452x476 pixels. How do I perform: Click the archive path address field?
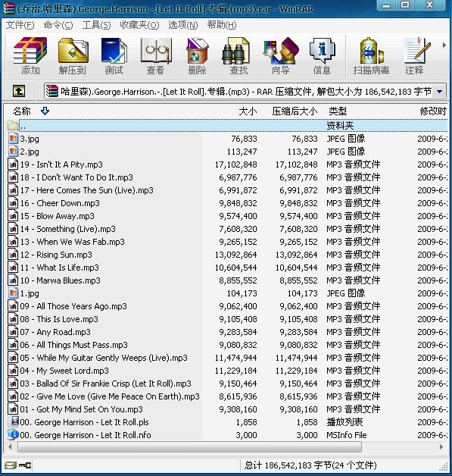click(x=245, y=91)
